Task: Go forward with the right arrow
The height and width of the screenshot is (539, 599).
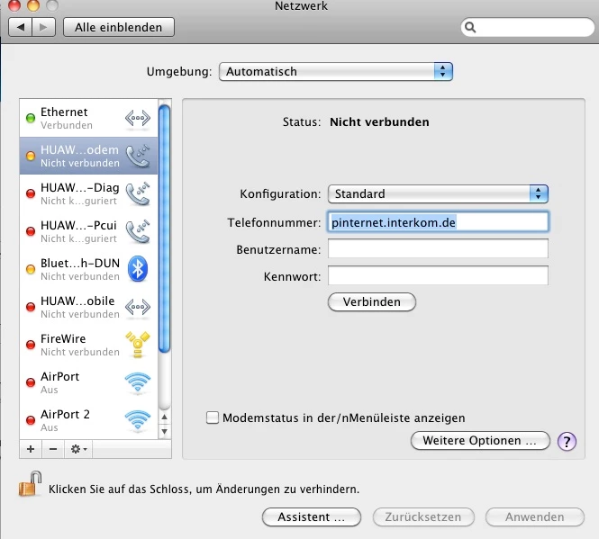Action: pyautogui.click(x=44, y=27)
